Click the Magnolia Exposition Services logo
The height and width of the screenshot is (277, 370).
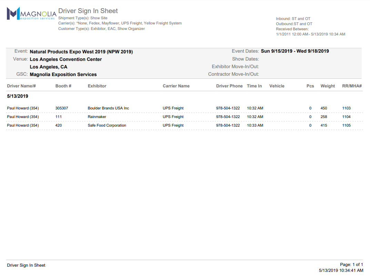31,14
